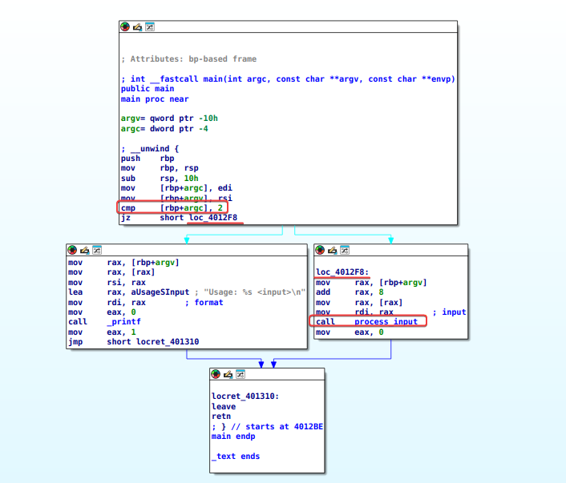Select the 'locret_401310:' label line
The width and height of the screenshot is (566, 483).
[245, 396]
